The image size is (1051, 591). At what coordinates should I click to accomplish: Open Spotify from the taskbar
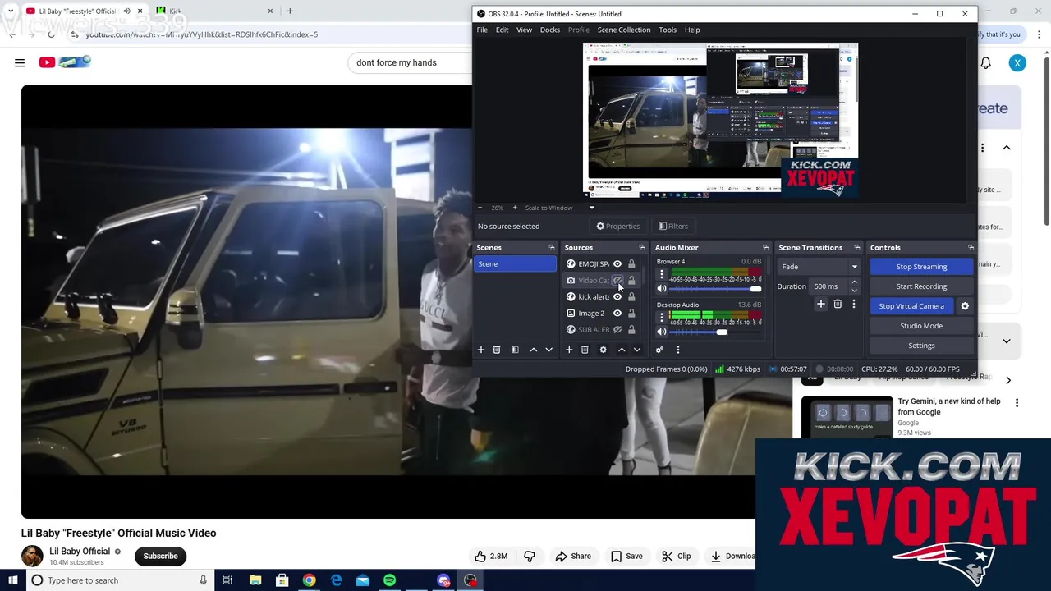pos(389,580)
